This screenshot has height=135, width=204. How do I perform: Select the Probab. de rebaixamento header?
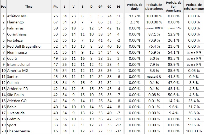194,7
